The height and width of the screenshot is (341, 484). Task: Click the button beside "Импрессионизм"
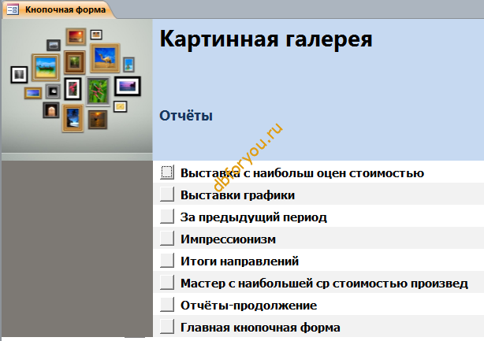(x=167, y=239)
